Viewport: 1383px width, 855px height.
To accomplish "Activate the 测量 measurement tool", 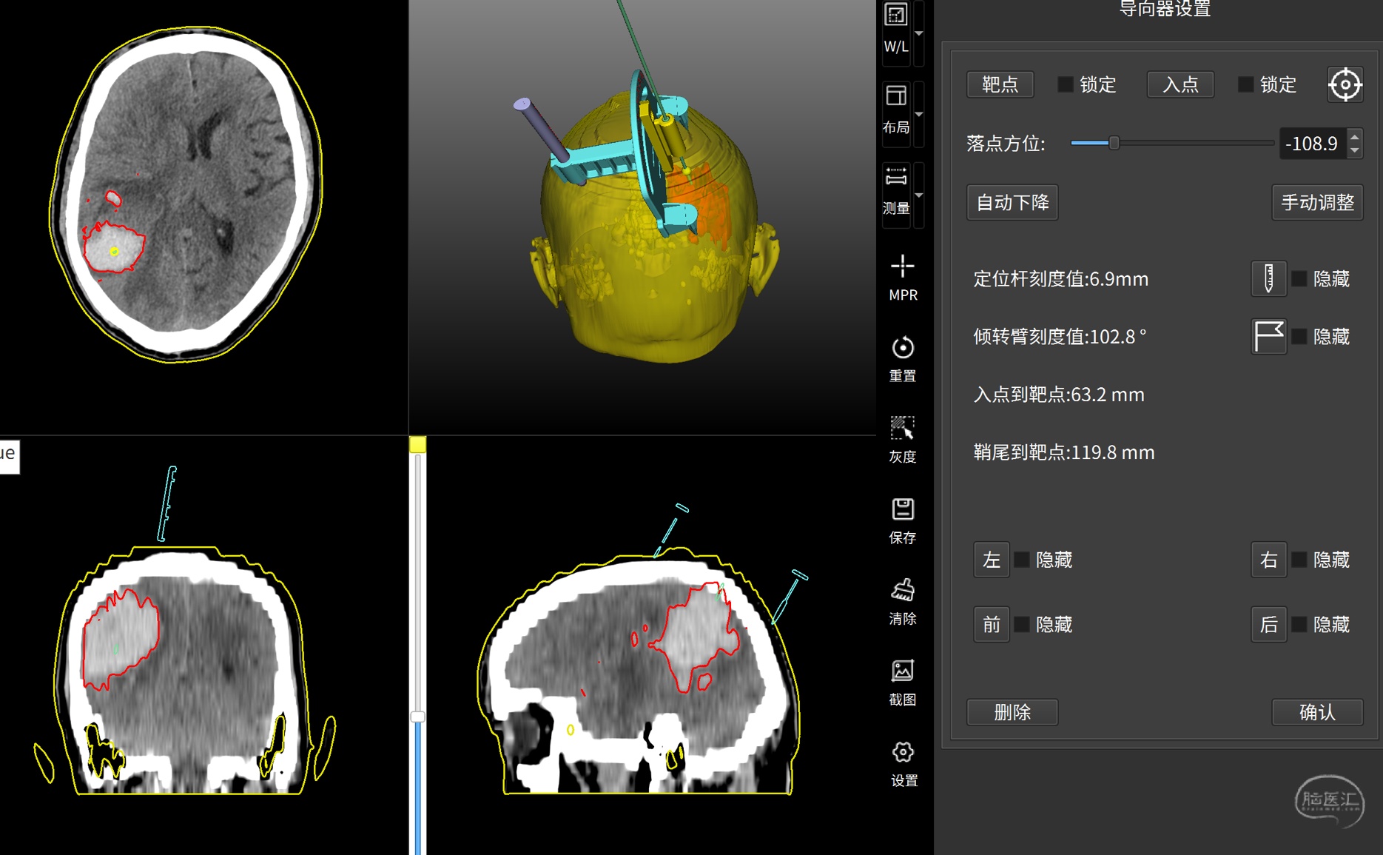I will (896, 189).
